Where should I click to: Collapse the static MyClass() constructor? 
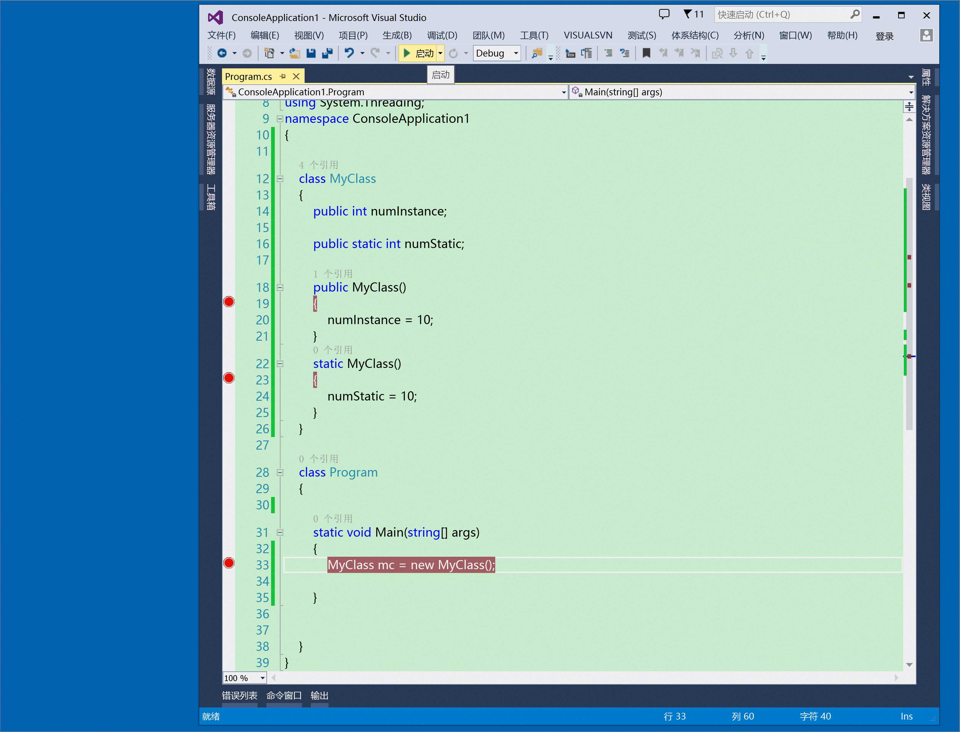pos(280,364)
